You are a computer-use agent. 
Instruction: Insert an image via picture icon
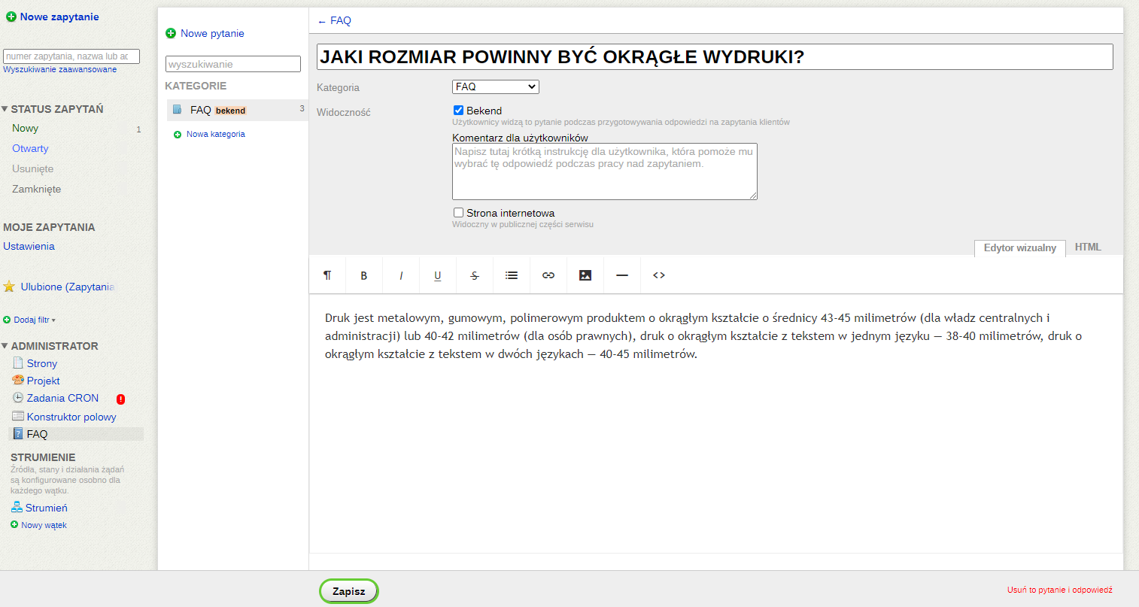tap(585, 275)
